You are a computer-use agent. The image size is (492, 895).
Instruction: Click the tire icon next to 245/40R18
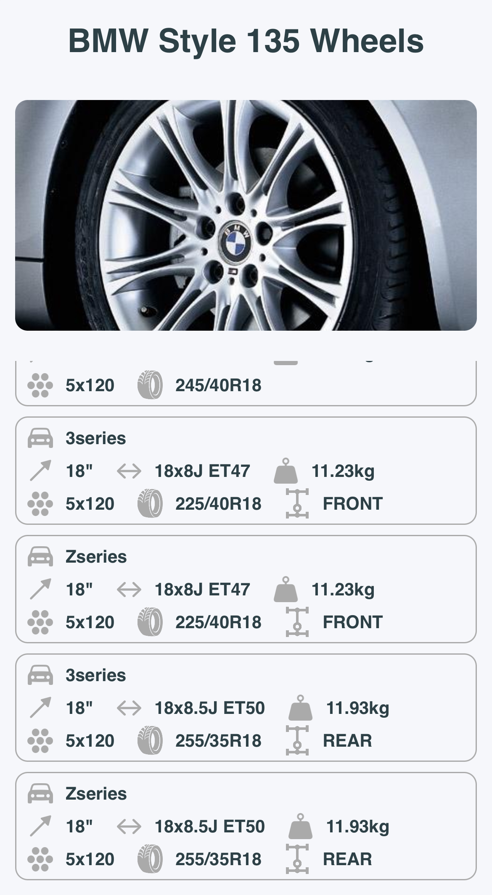pyautogui.click(x=150, y=385)
